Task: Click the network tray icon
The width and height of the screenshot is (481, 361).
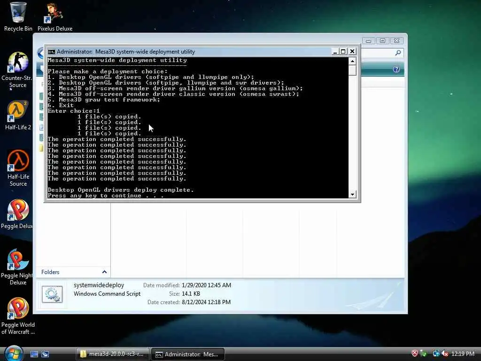Action: (436, 353)
